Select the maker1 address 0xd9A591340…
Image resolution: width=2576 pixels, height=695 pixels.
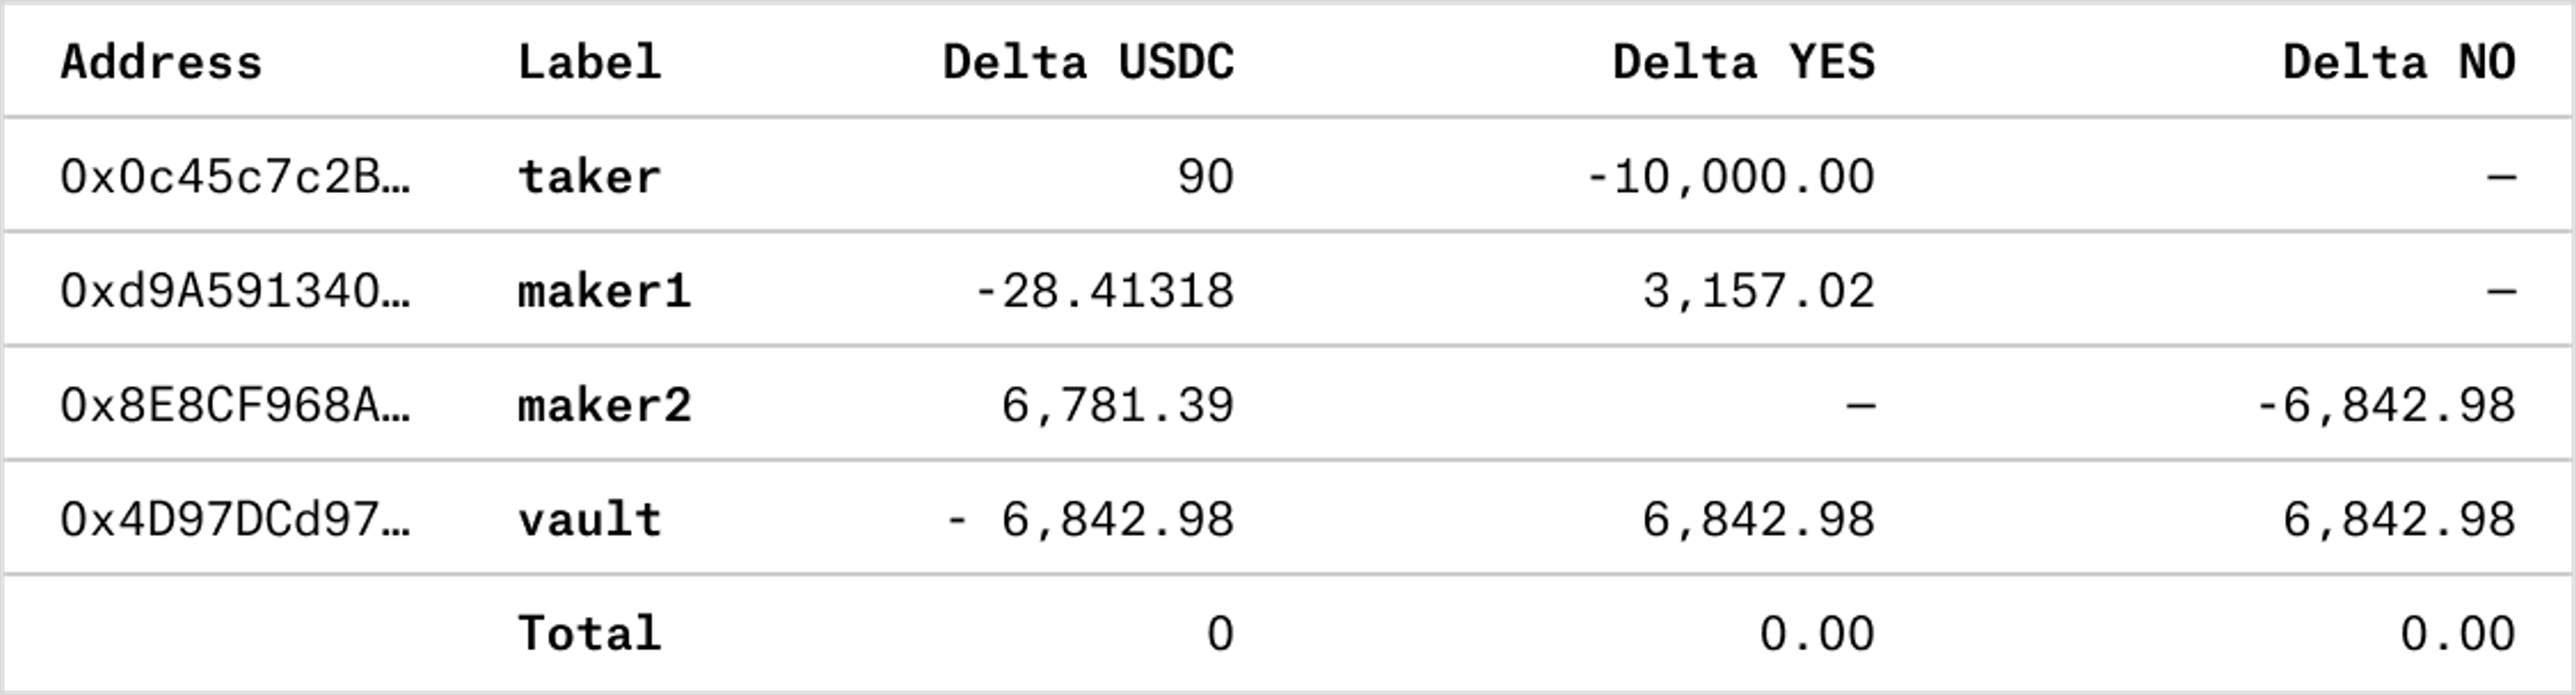pyautogui.click(x=235, y=292)
